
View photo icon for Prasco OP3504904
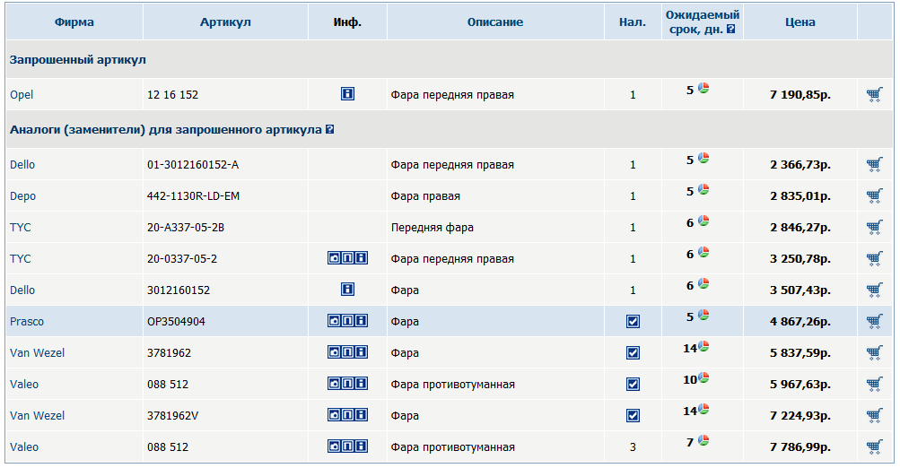pos(334,321)
